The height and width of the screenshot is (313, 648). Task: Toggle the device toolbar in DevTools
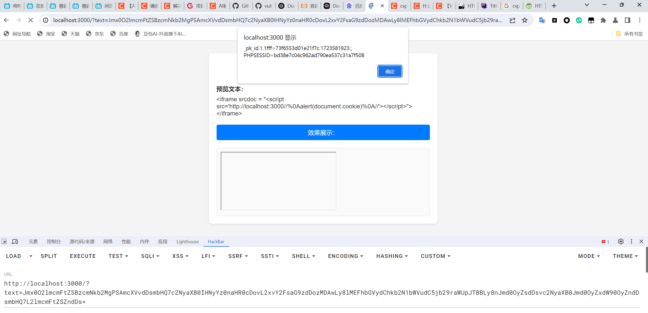15,242
